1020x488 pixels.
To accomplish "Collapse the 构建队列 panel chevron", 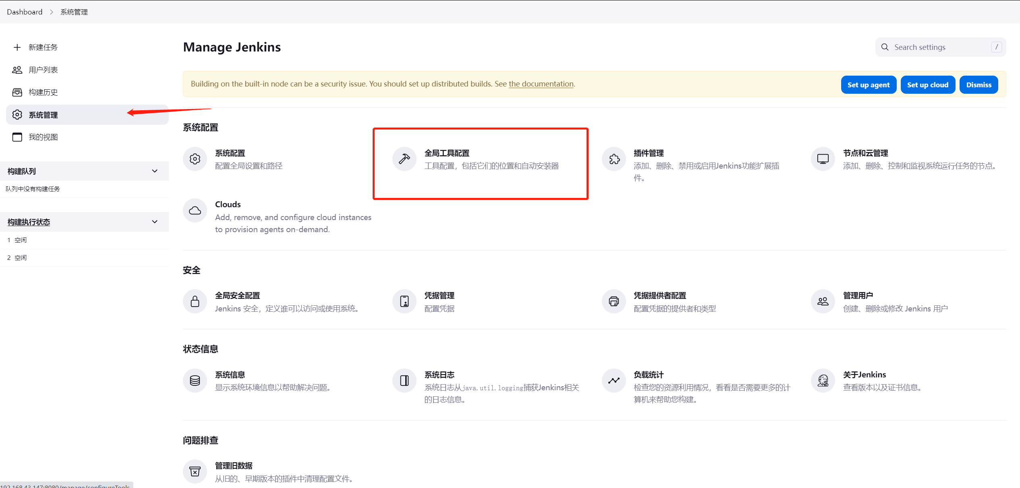I will [x=155, y=171].
